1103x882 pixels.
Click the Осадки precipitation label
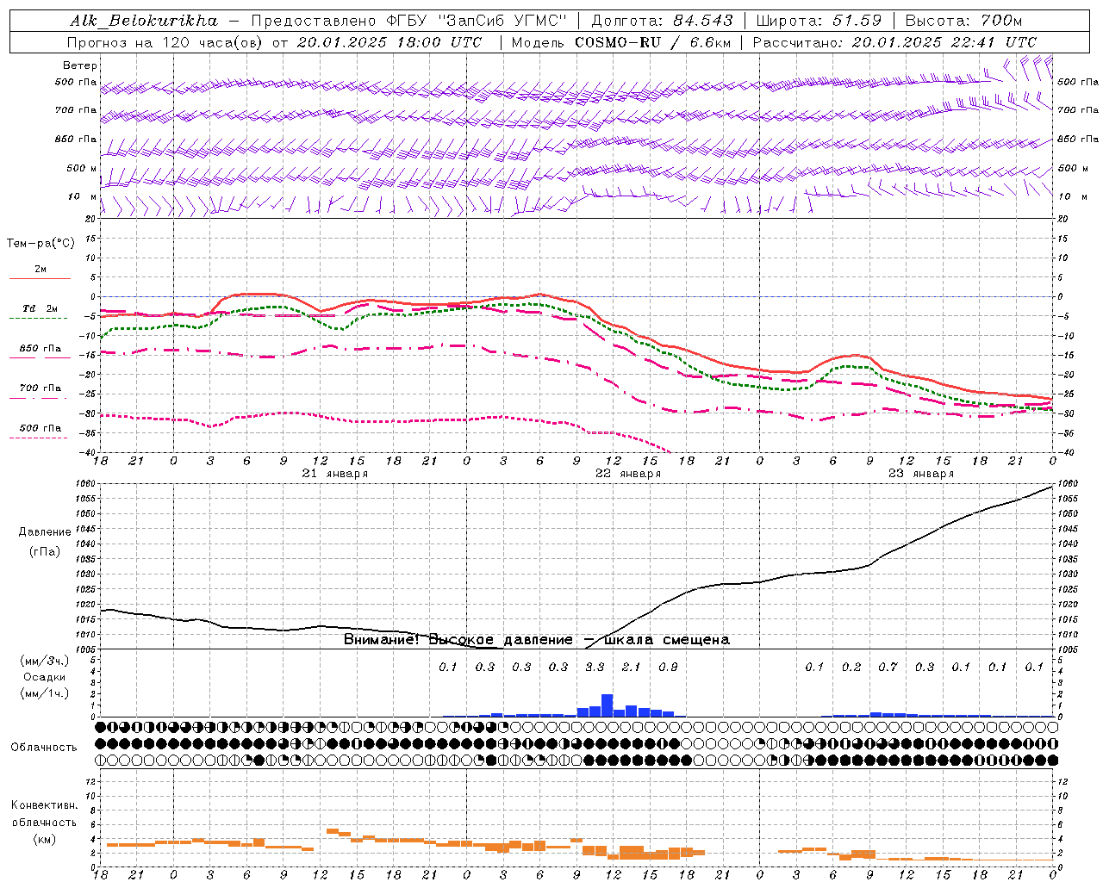coord(45,678)
